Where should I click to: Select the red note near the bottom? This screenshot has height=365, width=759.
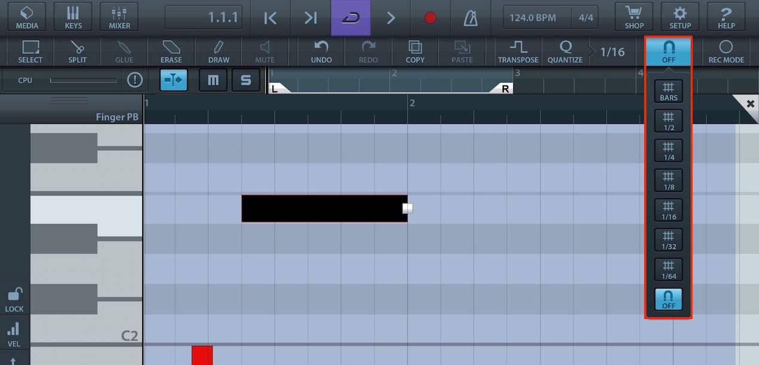tap(202, 355)
